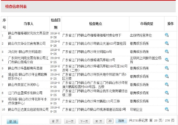Screen dimensions: 178x125
Task: Click 上一页 previous page button
Action: pos(70,121)
